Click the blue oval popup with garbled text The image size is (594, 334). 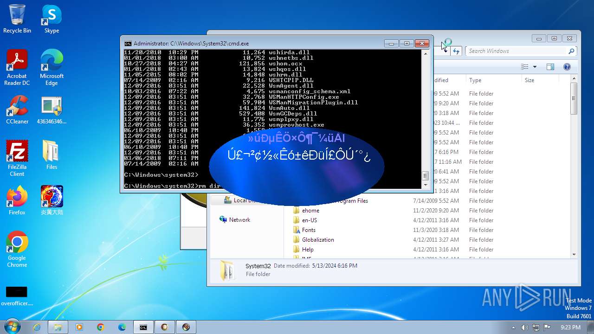click(x=297, y=166)
